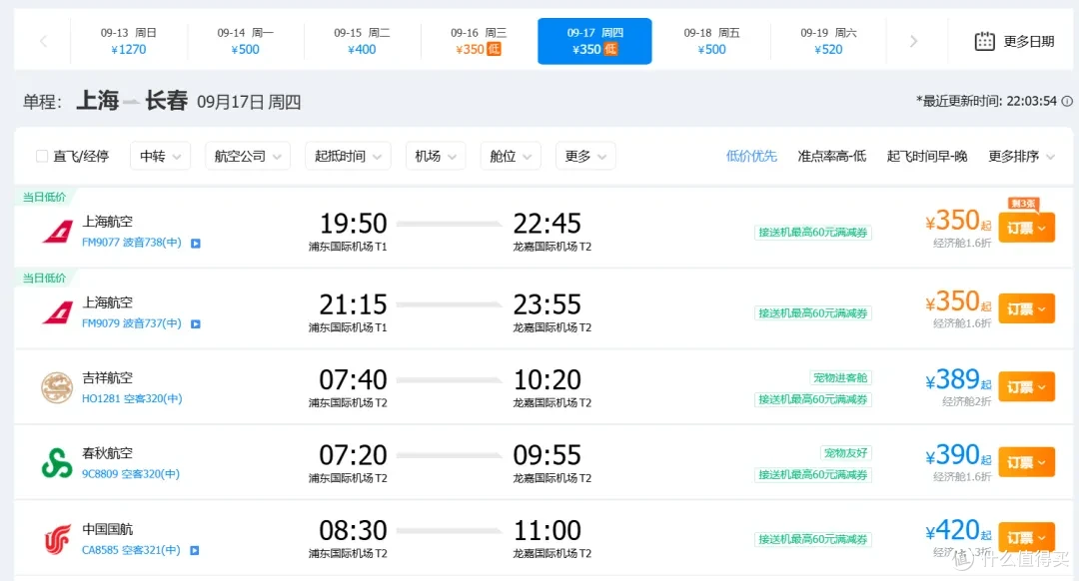Expand the 更多排序 sorting dropdown

1021,156
